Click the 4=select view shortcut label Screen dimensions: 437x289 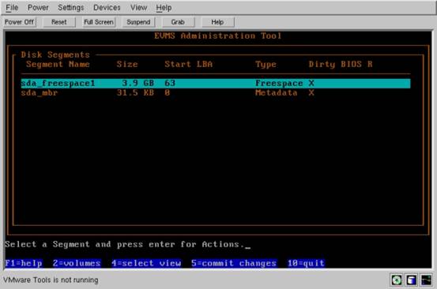146,263
